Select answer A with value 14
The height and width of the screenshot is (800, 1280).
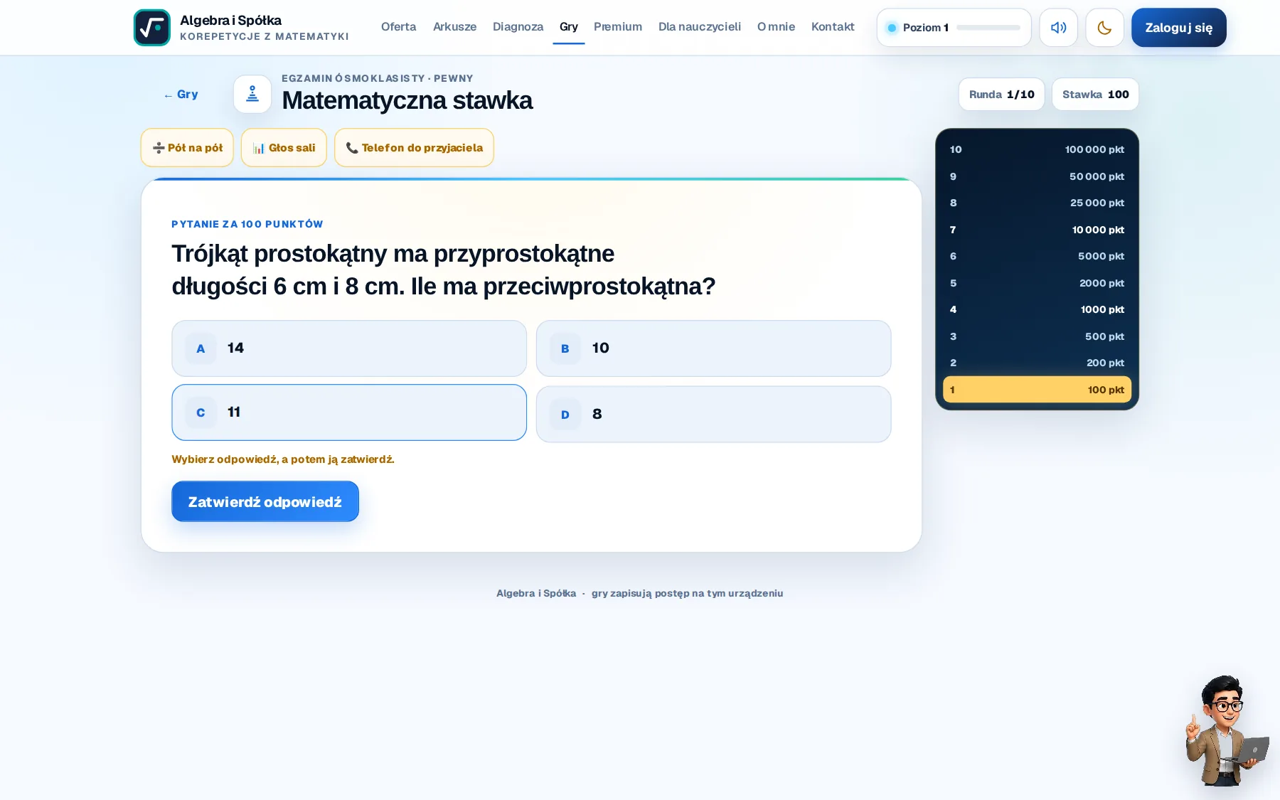point(349,348)
